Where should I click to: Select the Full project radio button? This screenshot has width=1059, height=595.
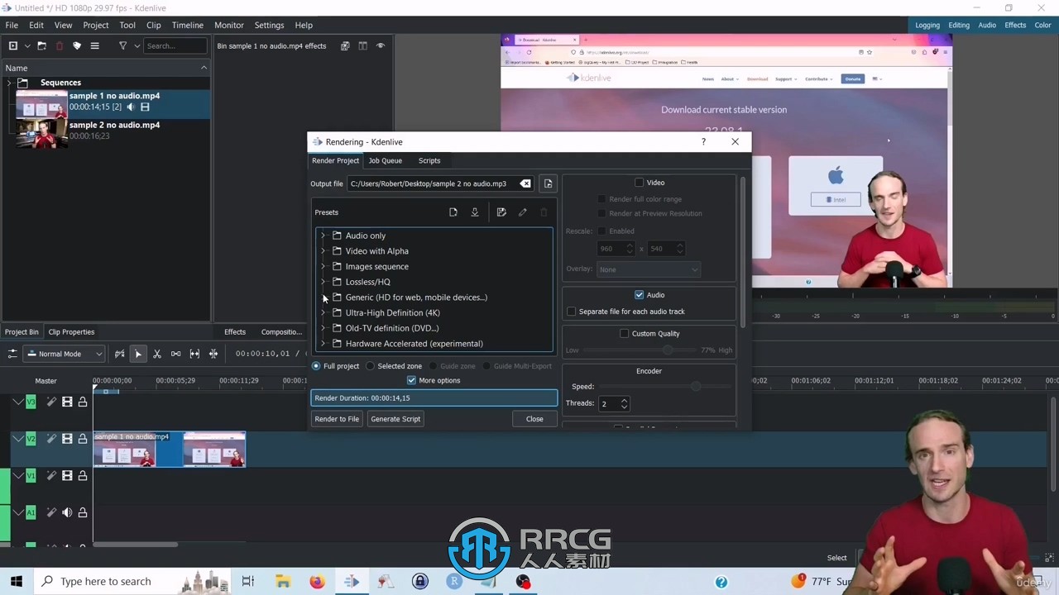[316, 366]
